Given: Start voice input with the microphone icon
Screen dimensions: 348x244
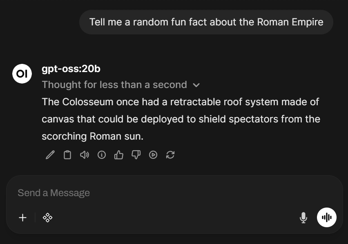Looking at the screenshot, I should [x=303, y=217].
